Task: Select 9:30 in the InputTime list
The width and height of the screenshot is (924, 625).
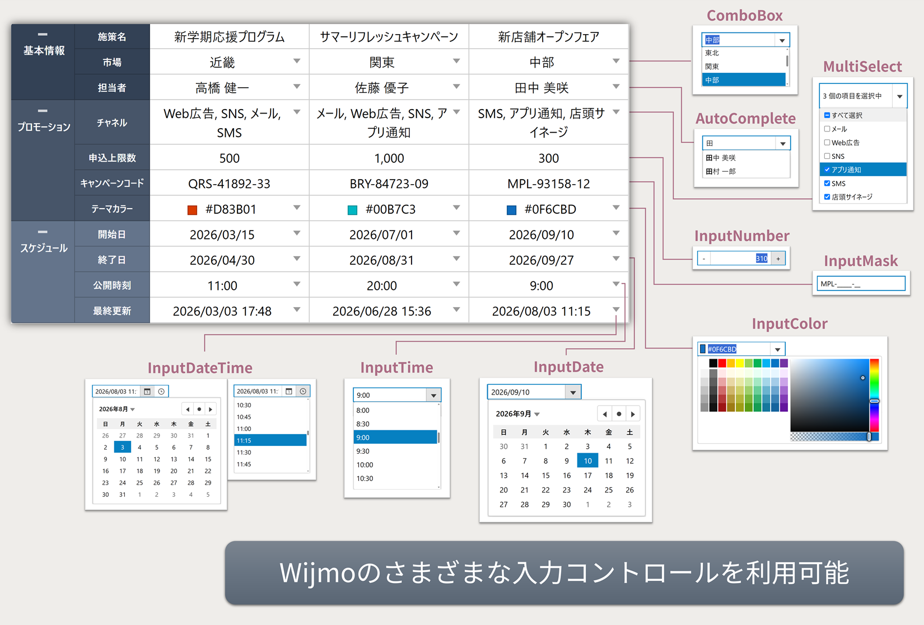Action: (395, 451)
